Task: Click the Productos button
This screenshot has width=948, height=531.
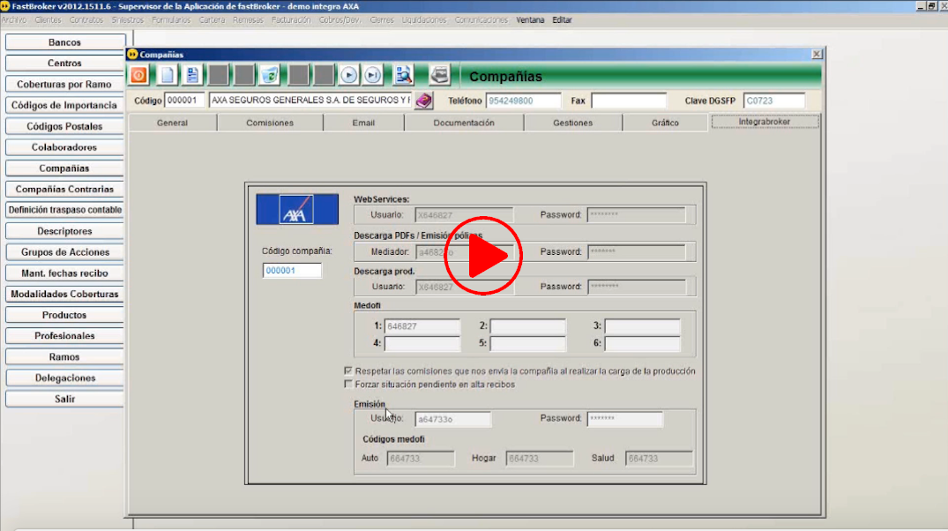Action: 64,315
